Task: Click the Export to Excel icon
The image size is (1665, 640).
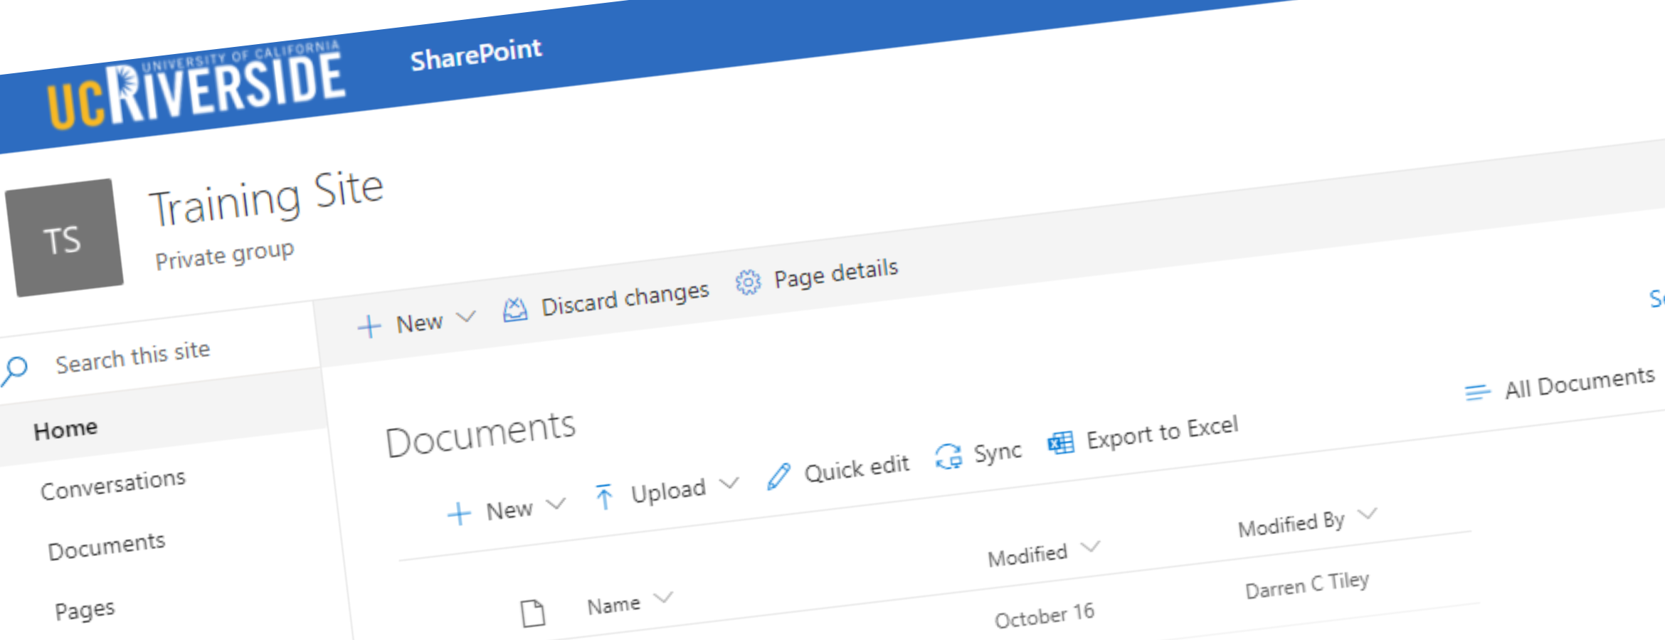Action: coord(1060,444)
